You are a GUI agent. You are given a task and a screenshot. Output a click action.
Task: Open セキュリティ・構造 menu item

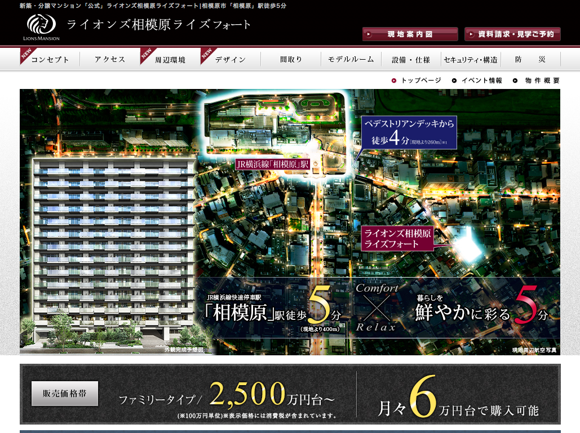(471, 60)
